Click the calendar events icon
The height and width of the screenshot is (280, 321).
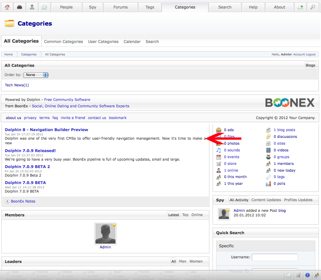[x=219, y=157]
